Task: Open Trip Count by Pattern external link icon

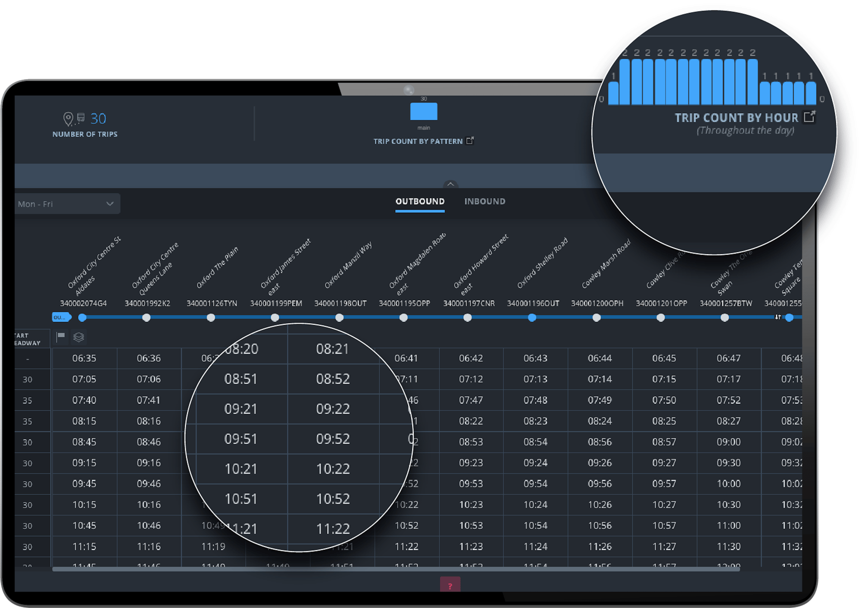Action: point(470,141)
